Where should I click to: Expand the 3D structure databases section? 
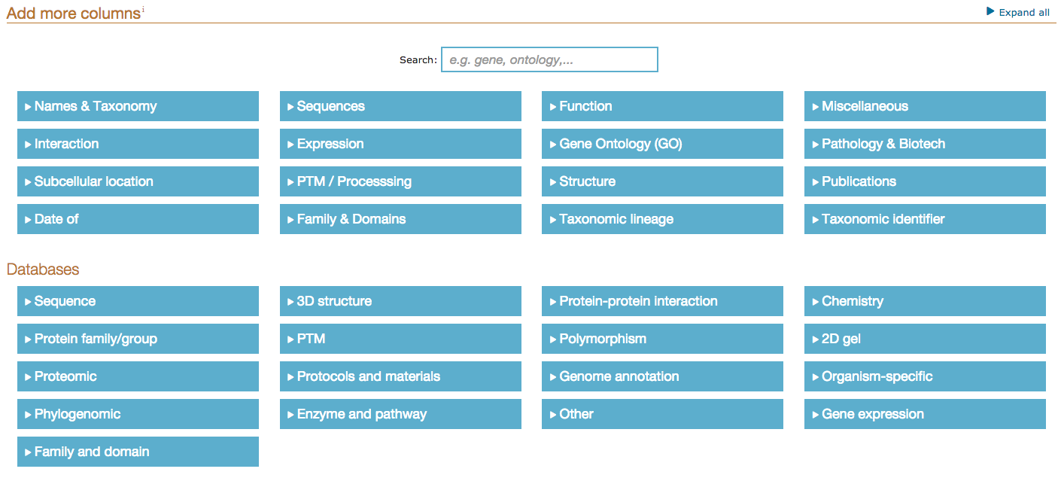(400, 301)
